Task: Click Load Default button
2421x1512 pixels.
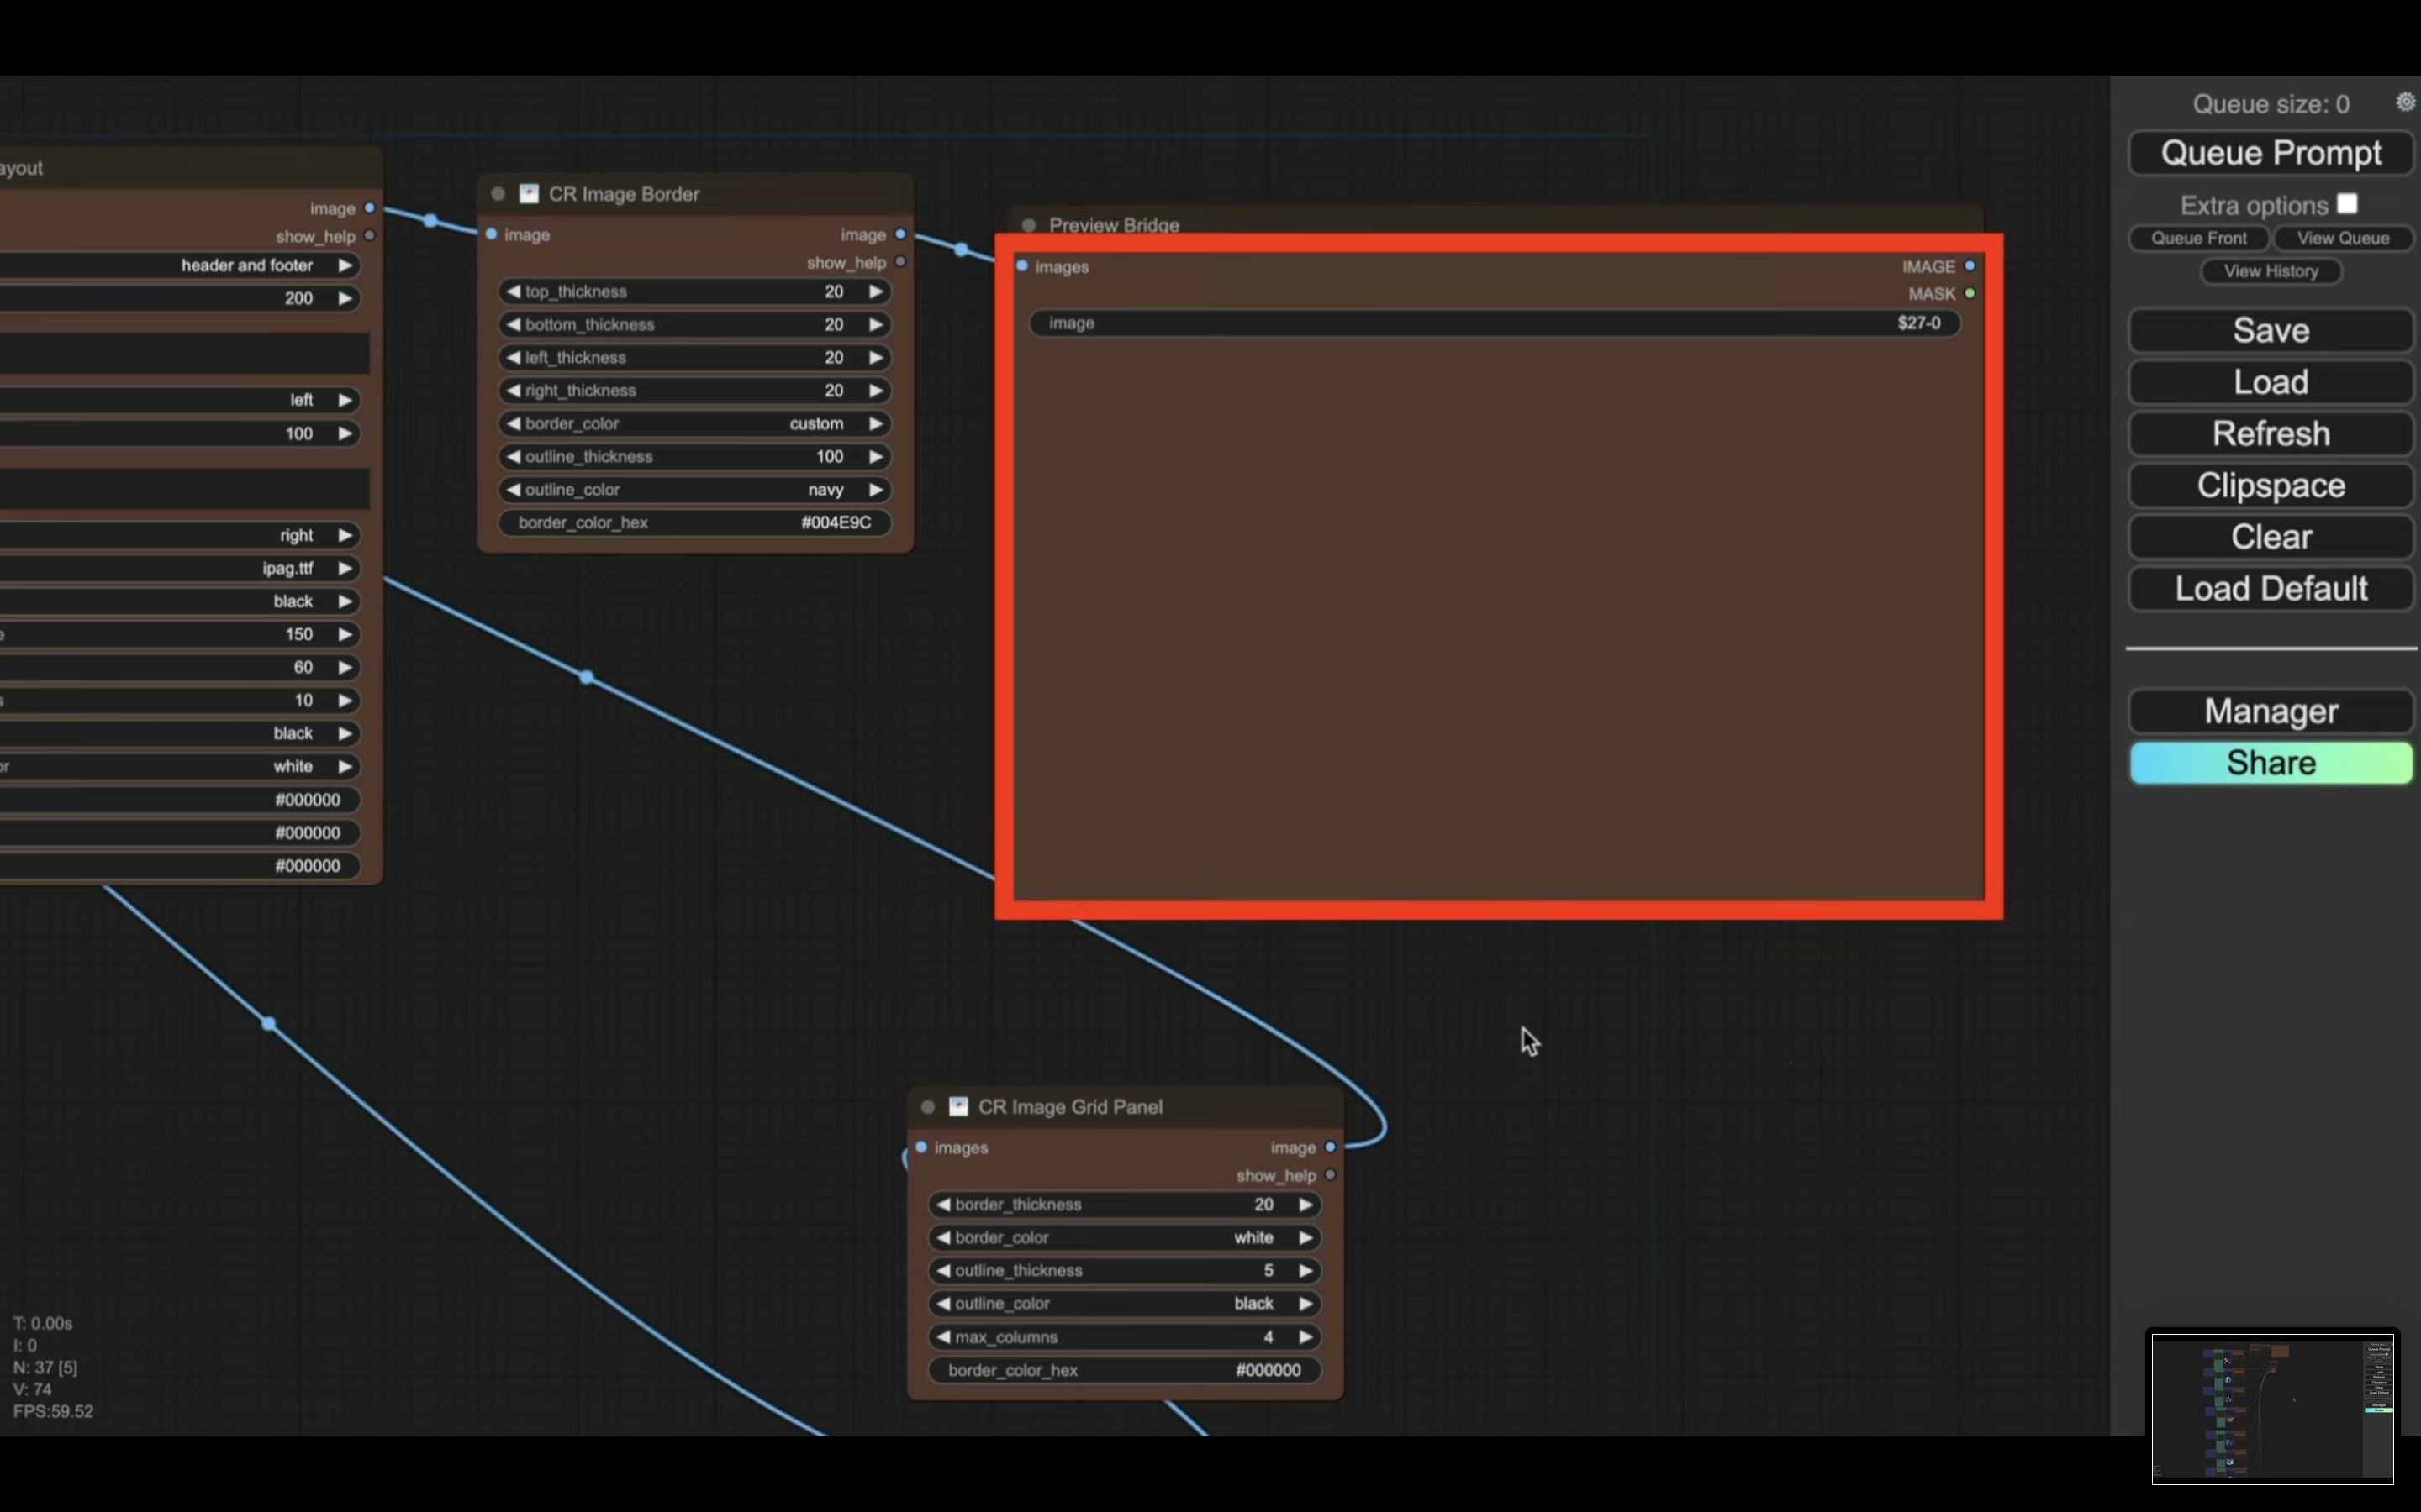Action: click(2271, 588)
